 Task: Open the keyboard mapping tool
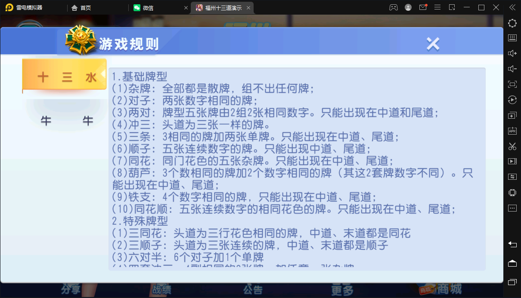pos(512,38)
